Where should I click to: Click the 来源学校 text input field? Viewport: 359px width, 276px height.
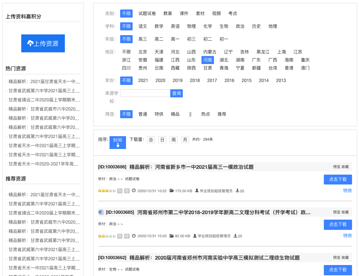click(145, 93)
